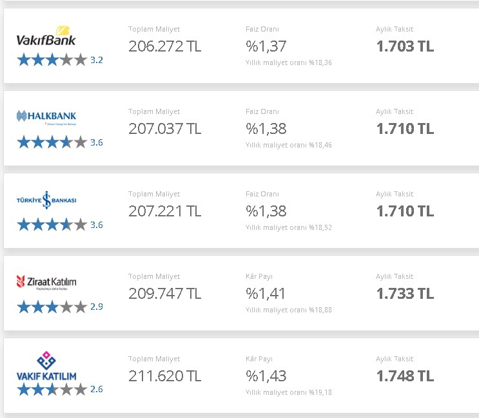Select the 1.703 TL monthly installment
This screenshot has height=418, width=479.
(405, 46)
